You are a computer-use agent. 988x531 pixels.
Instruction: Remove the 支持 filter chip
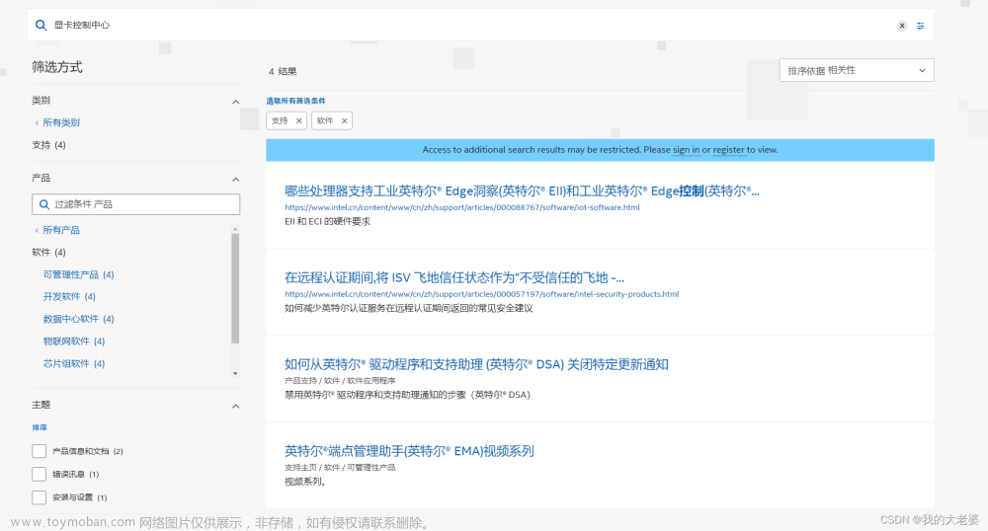tap(298, 120)
